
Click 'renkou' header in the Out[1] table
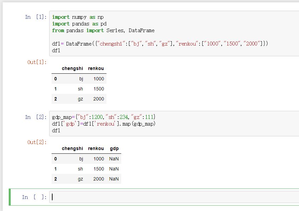tap(96, 68)
